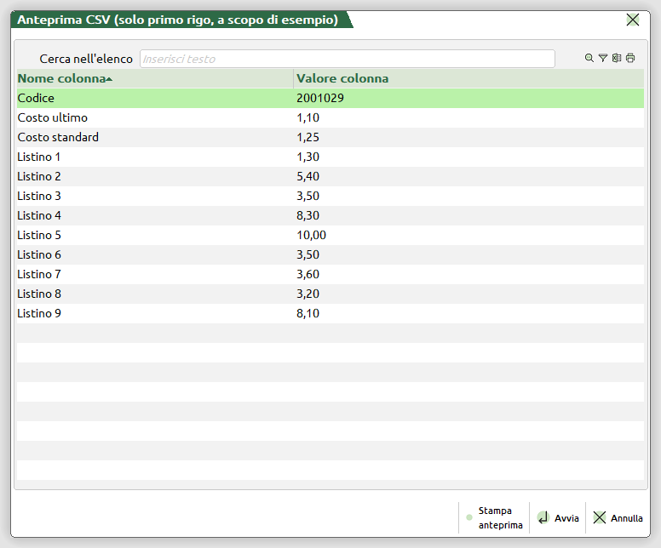
Task: Click the 8,30 value for Listino 4
Action: tap(308, 215)
